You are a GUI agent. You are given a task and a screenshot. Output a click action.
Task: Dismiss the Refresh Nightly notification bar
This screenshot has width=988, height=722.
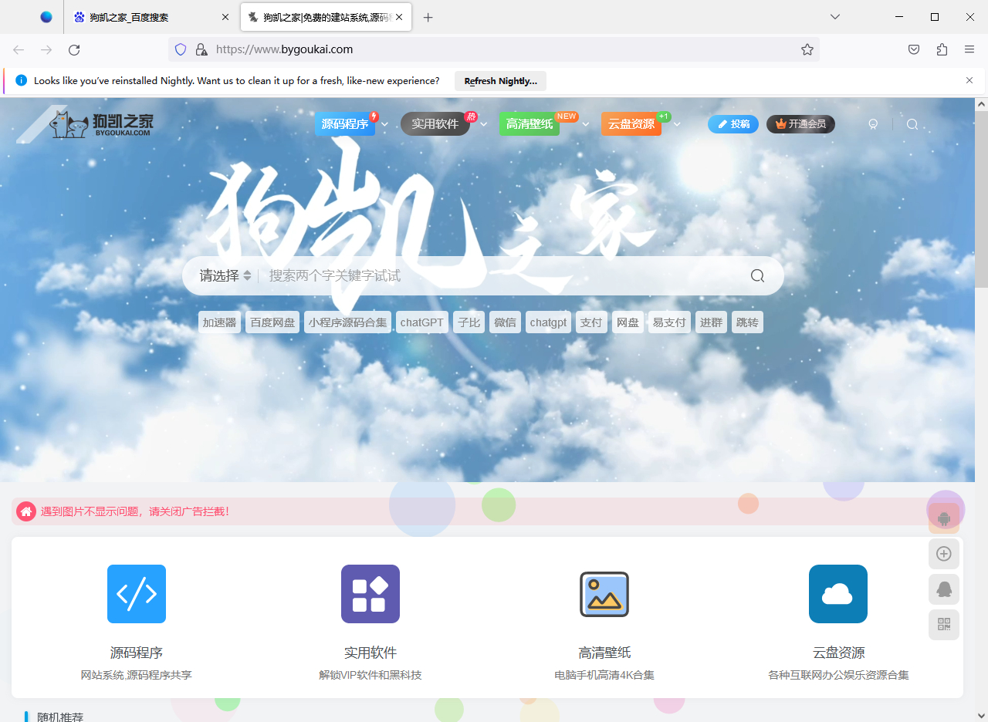pyautogui.click(x=969, y=80)
